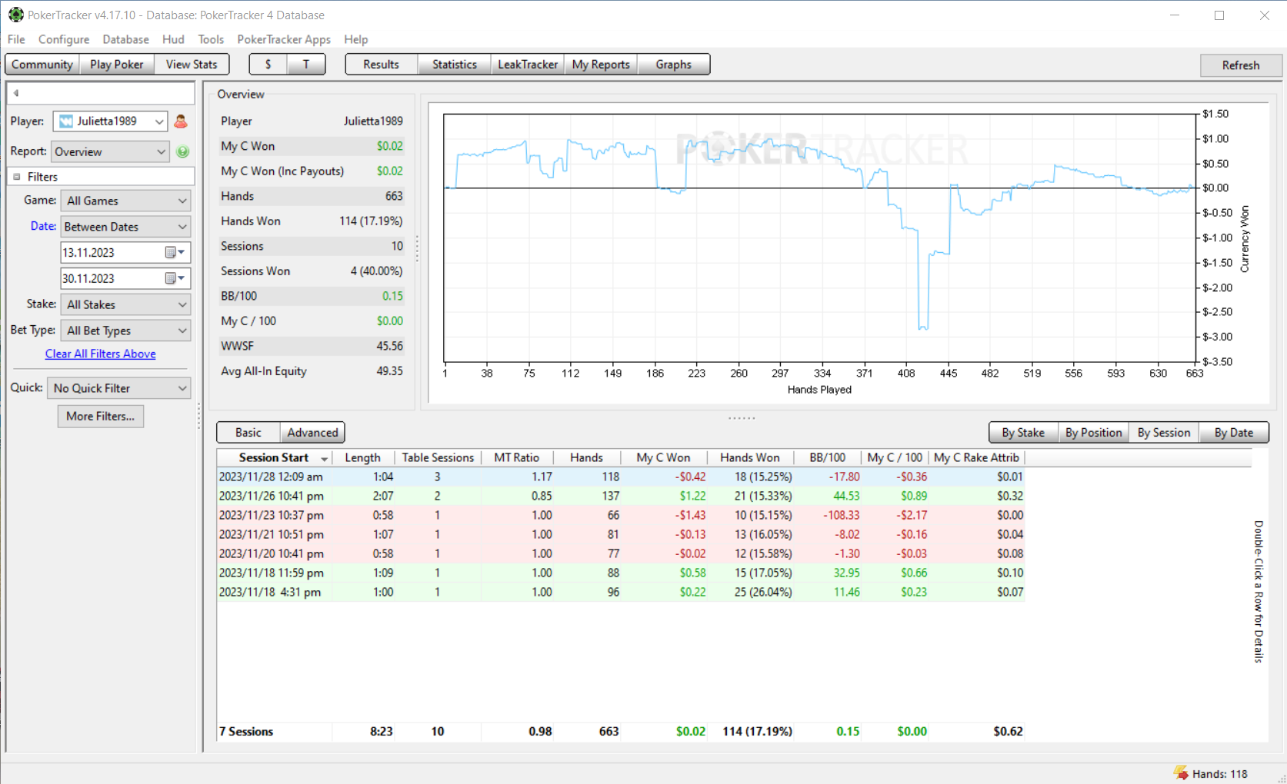Collapse the Filters section
The image size is (1287, 784).
[17, 177]
